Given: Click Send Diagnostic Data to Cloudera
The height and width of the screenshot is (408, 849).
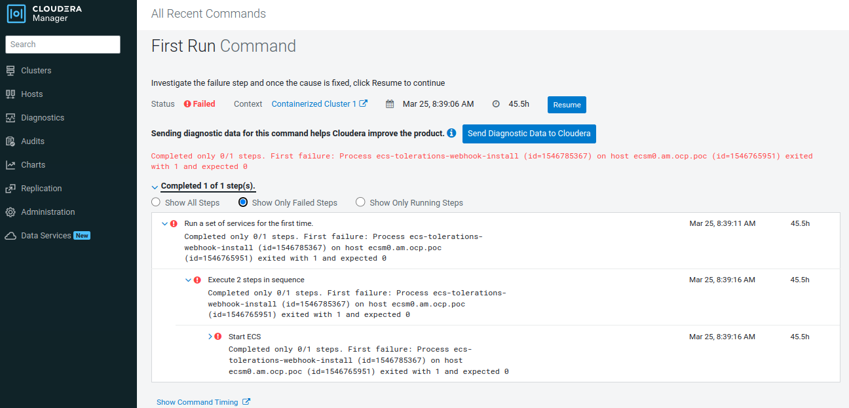Looking at the screenshot, I should pos(529,134).
